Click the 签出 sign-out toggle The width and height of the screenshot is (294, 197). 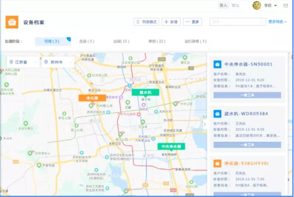[235, 6]
